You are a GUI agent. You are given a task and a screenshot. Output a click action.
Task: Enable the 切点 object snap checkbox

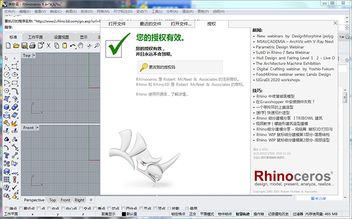point(109,208)
